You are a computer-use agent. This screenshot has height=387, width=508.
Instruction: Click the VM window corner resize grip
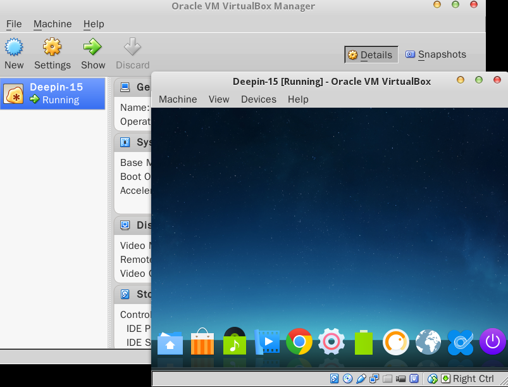[x=504, y=381]
